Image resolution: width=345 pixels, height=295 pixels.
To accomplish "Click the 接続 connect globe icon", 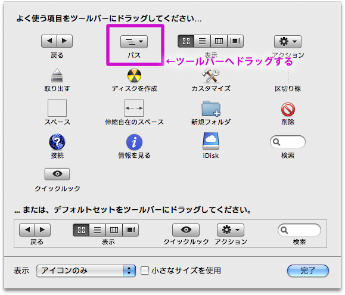I will click(57, 142).
